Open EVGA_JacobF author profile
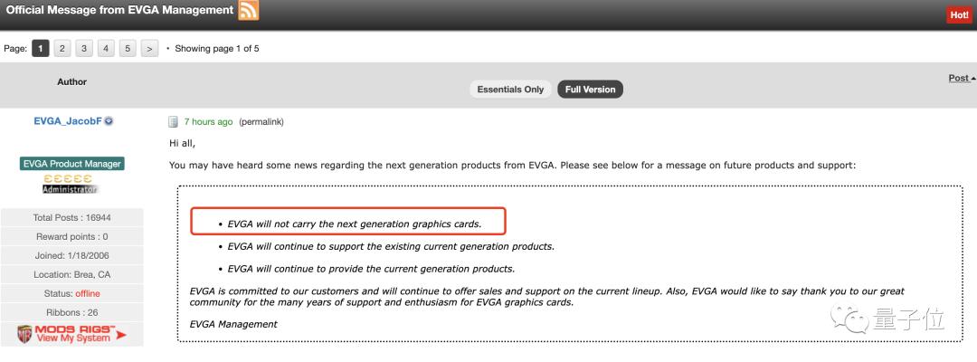 click(x=67, y=121)
